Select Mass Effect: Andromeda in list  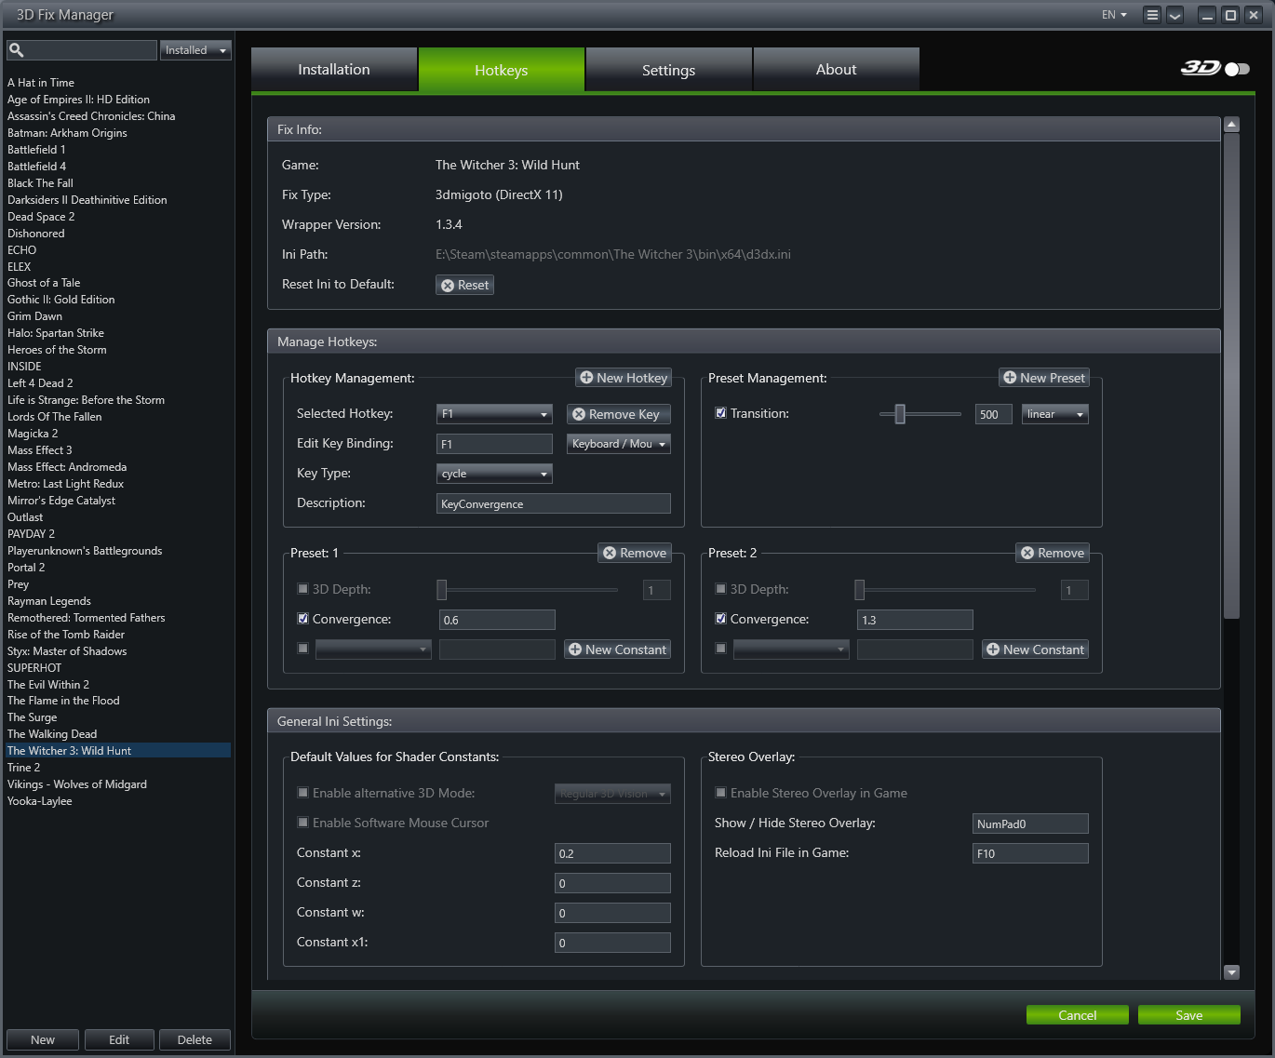coord(67,467)
